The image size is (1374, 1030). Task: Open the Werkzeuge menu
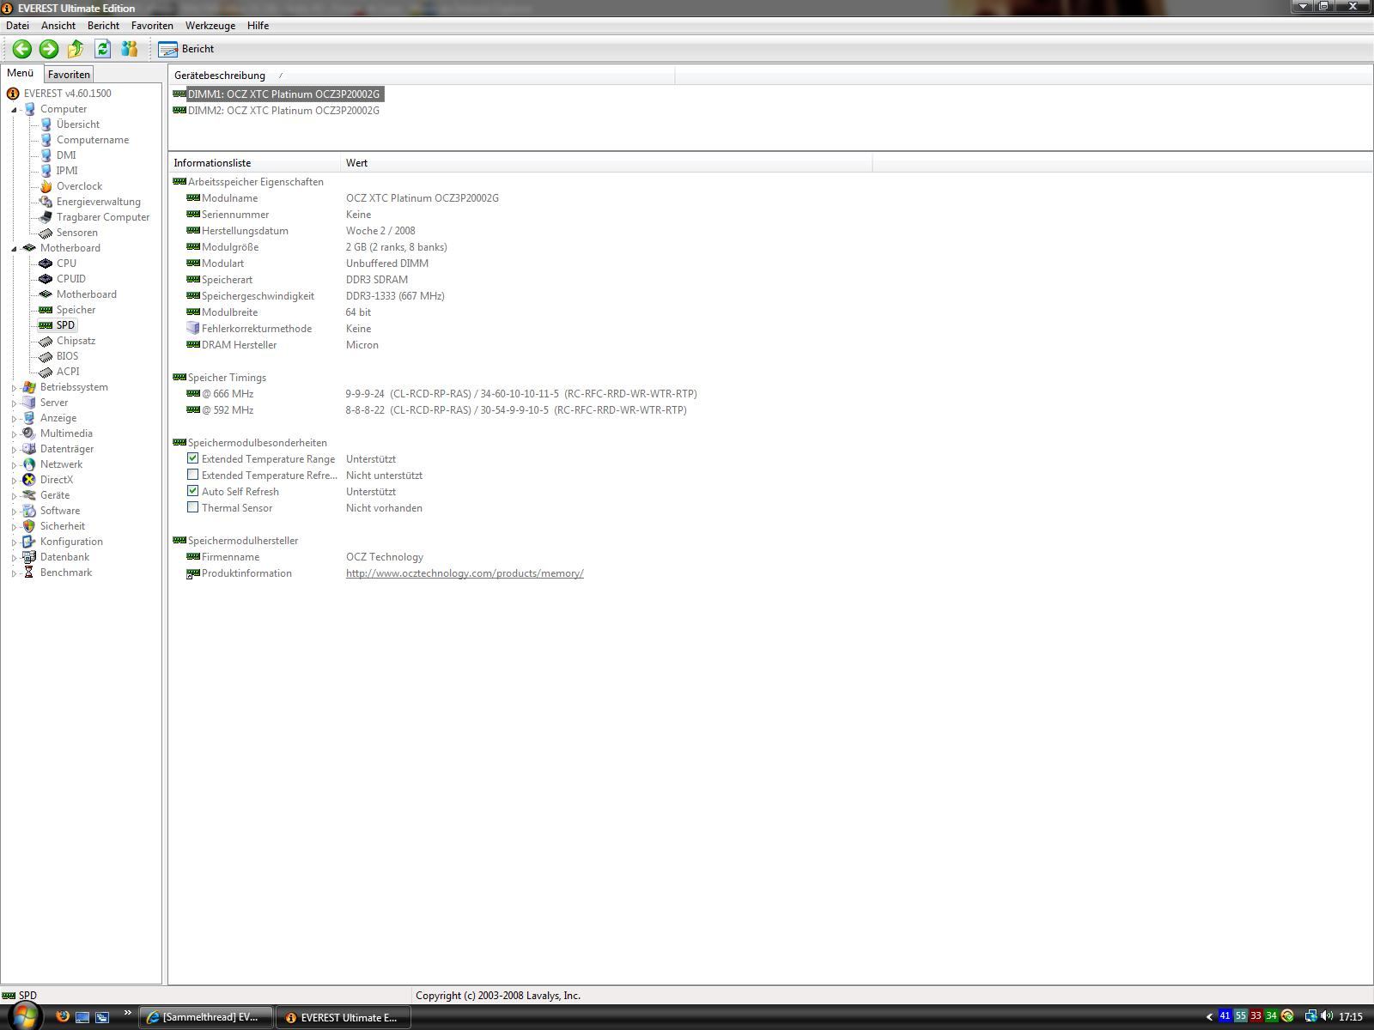pyautogui.click(x=210, y=26)
